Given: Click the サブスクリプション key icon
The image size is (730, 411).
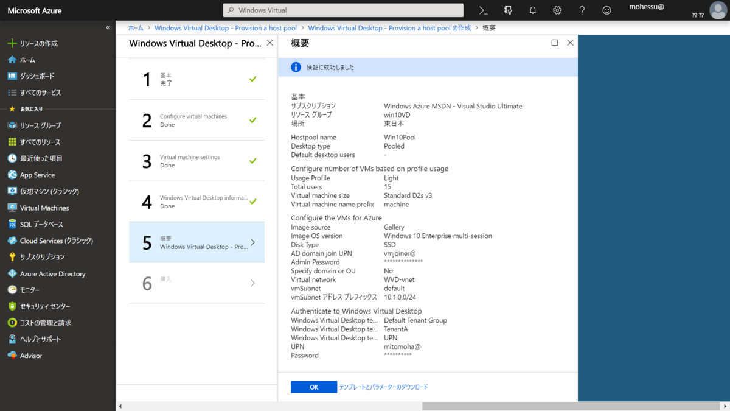Looking at the screenshot, I should (x=12, y=257).
